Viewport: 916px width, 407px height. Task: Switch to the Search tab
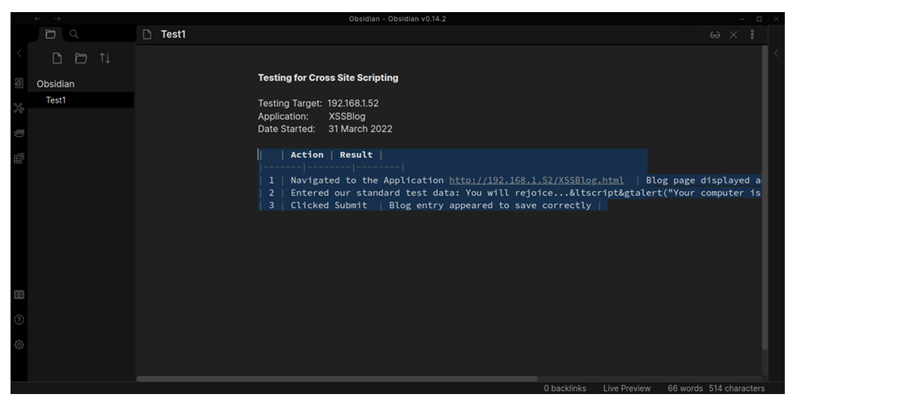74,34
